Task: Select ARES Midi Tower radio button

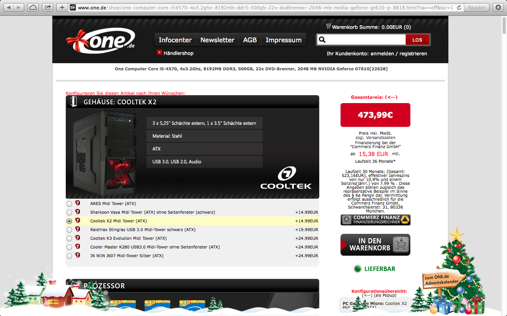Action: (69, 204)
